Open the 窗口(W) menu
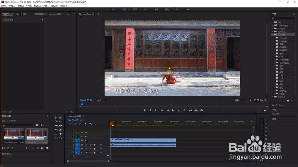The width and height of the screenshot is (298, 167). point(55,6)
